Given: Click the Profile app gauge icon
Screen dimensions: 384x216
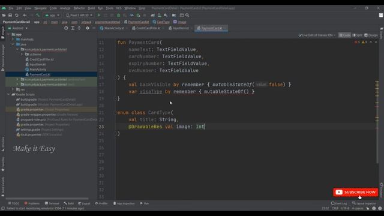Looking at the screenshot, I should 131,15.
